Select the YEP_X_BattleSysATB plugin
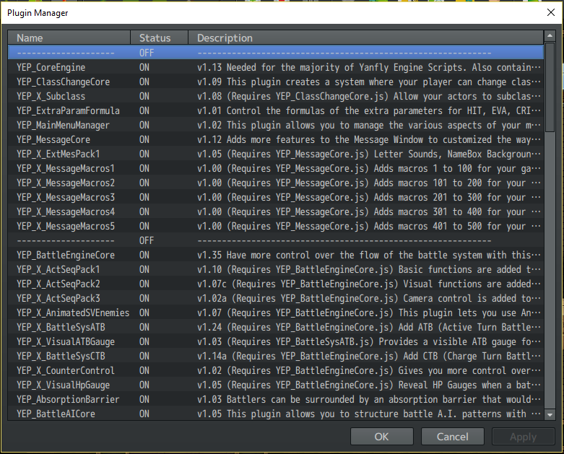This screenshot has height=454, width=564. 276,327
